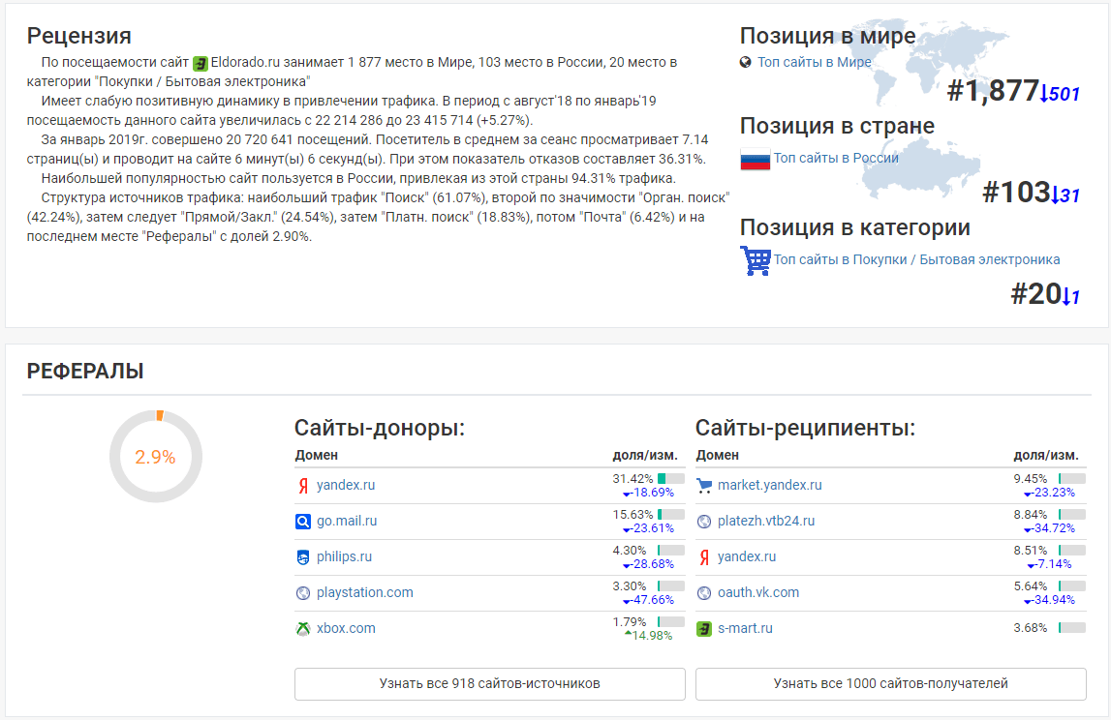Click the -18.69% change for yandex.ru donor
Image resolution: width=1111 pixels, height=720 pixels.
[648, 493]
